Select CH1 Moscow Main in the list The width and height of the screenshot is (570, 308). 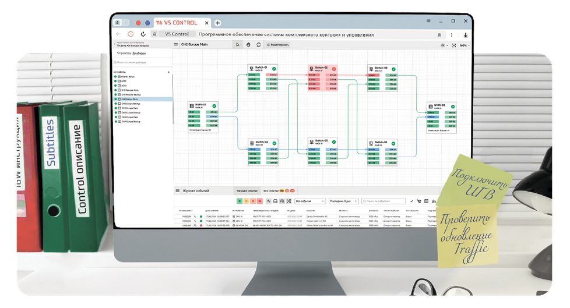[x=129, y=90]
